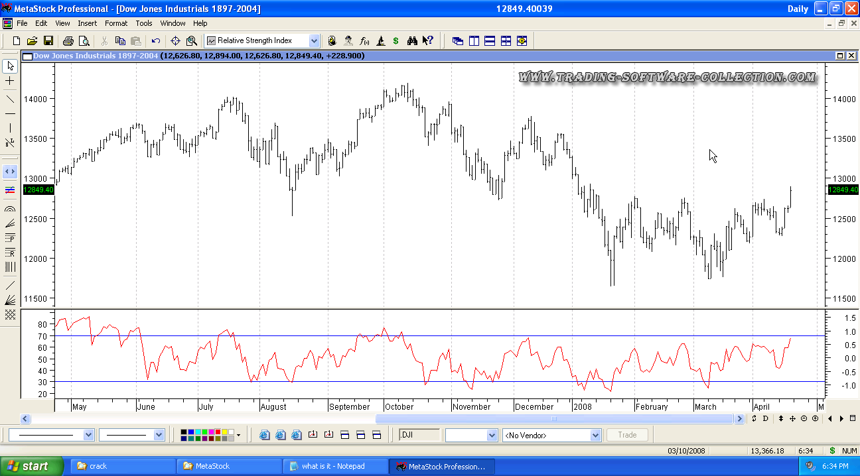Click the green dollar sign icon
This screenshot has width=860, height=476.
coord(396,41)
